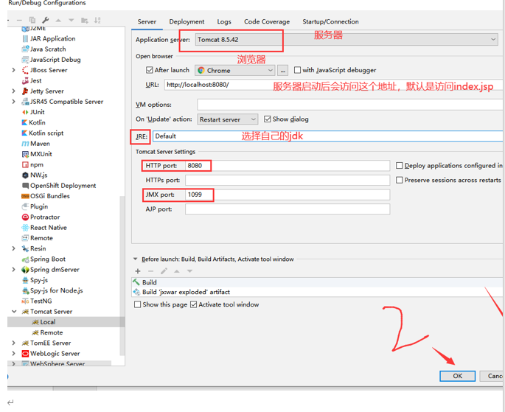Click the VM options input field
Viewport: 505px width, 412px height.
coord(349,105)
